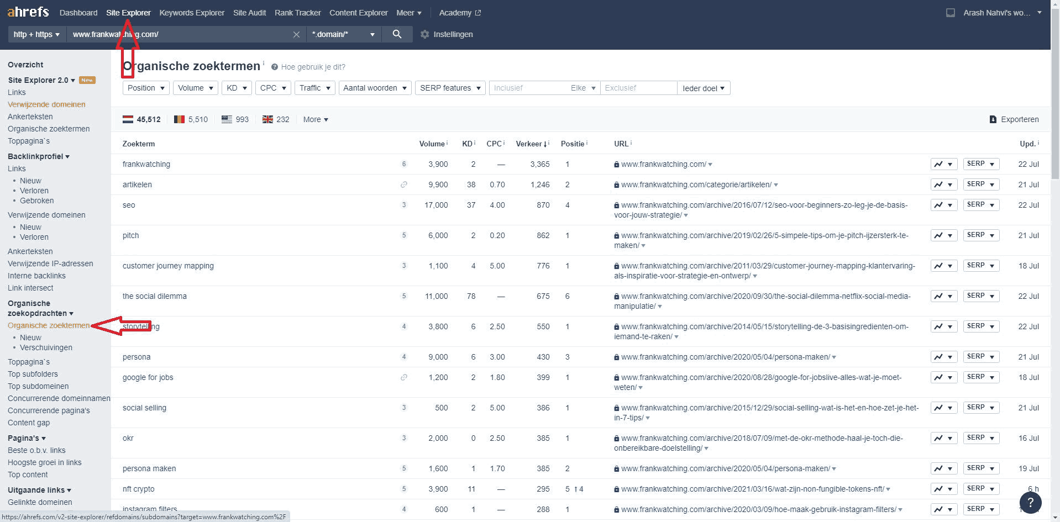Clear the URL field with the X icon
1060x522 pixels.
(296, 34)
